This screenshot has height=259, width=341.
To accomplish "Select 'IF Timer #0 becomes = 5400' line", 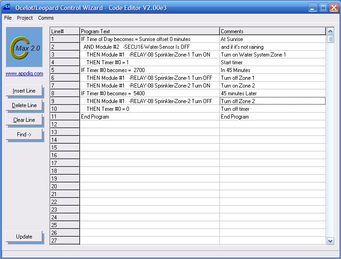I will click(x=149, y=93).
